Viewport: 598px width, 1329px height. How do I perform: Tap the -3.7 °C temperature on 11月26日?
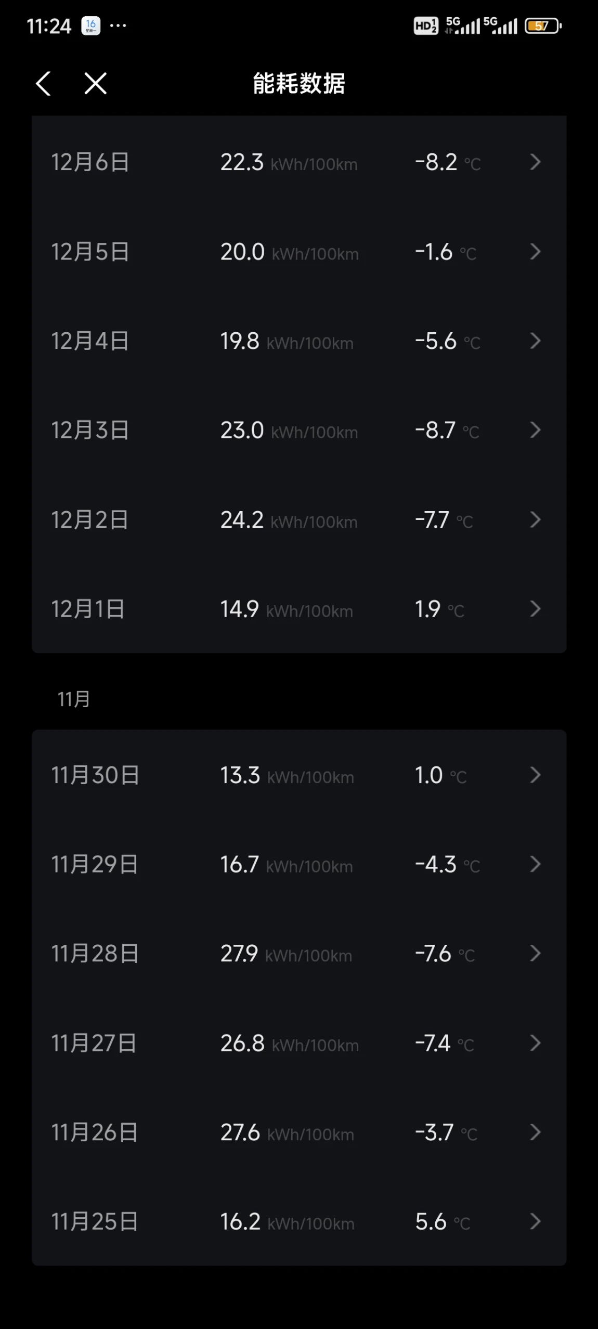pos(446,1132)
